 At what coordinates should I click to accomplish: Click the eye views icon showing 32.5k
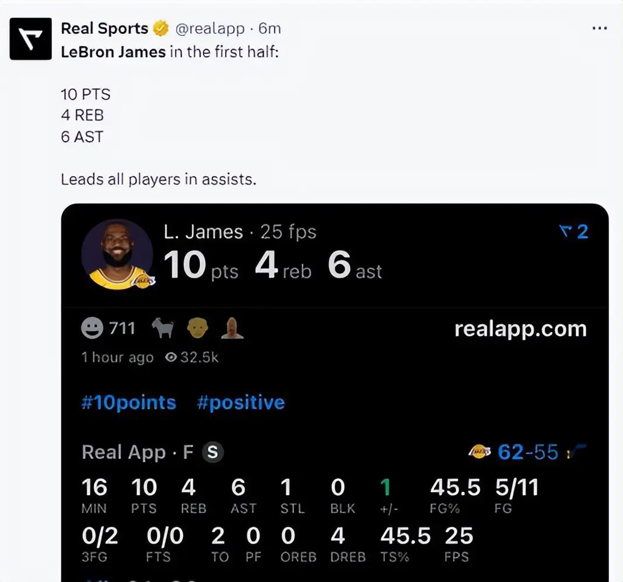171,357
